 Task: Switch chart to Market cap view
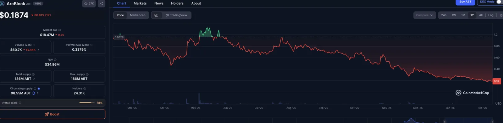(x=138, y=15)
